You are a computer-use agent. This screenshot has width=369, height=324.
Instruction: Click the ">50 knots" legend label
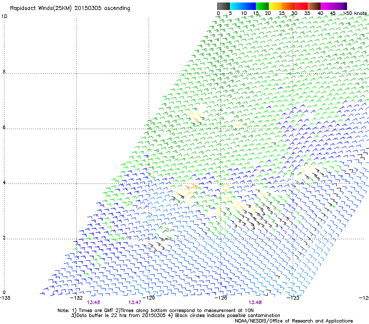tap(355, 13)
